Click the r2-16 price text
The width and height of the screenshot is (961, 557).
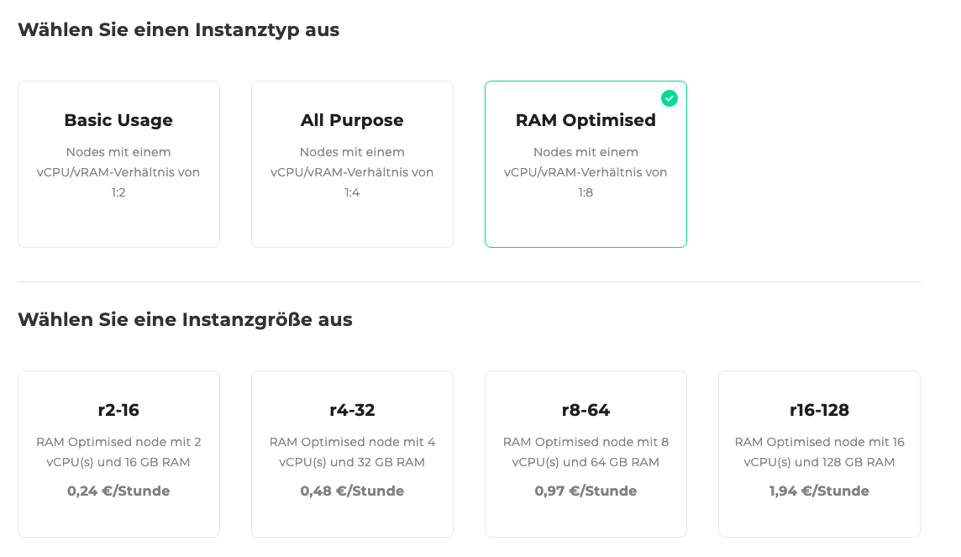pos(118,491)
